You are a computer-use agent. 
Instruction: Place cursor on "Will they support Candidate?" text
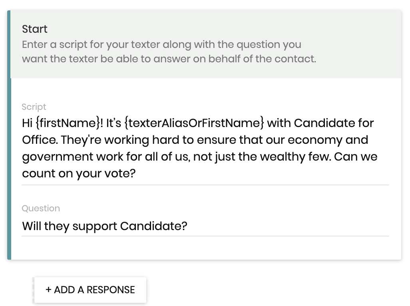(105, 226)
